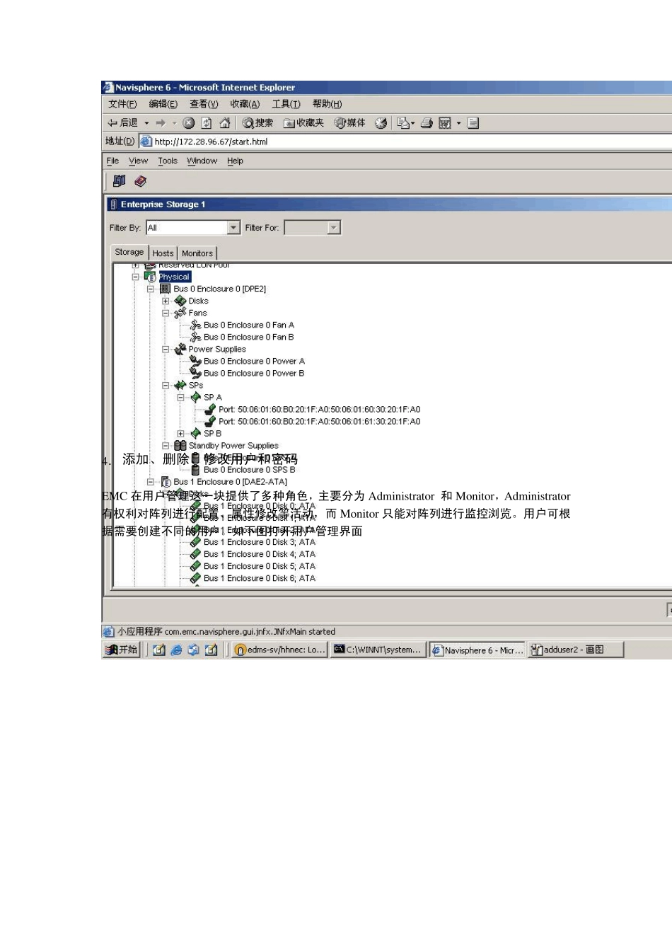Open the dropdown arrow next to the Word edit icon
Image resolution: width=672 pixels, height=951 pixels.
(x=458, y=123)
